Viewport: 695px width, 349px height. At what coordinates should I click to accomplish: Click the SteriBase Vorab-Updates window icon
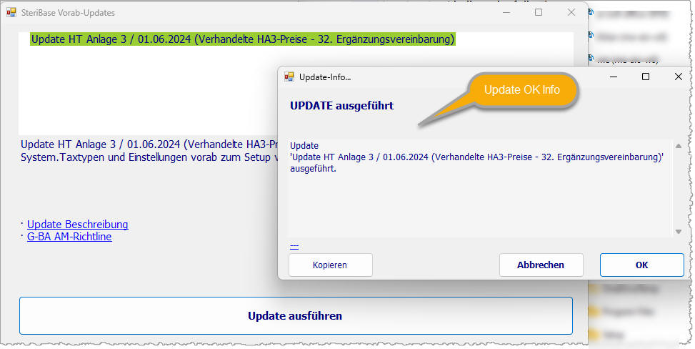pyautogui.click(x=11, y=12)
